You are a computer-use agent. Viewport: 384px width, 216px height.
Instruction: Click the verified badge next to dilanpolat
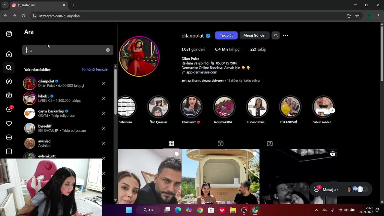[x=208, y=36]
